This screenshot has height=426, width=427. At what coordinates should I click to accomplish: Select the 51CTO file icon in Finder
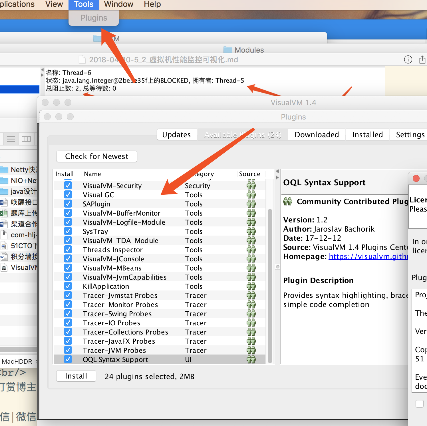pyautogui.click(x=4, y=246)
